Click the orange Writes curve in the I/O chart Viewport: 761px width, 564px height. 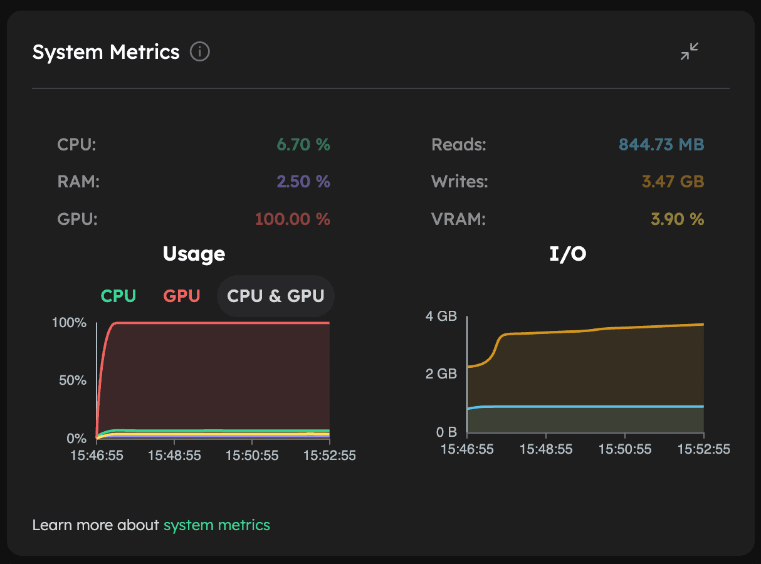[596, 329]
